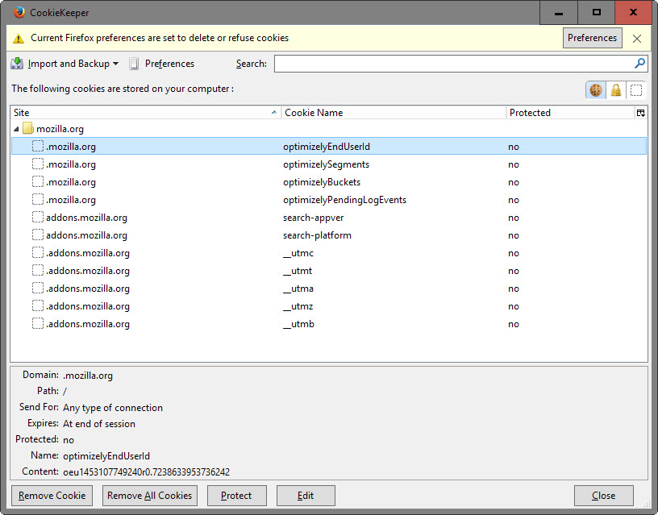Select the __utmc cookie row
This screenshot has height=515, width=658.
pyautogui.click(x=329, y=253)
